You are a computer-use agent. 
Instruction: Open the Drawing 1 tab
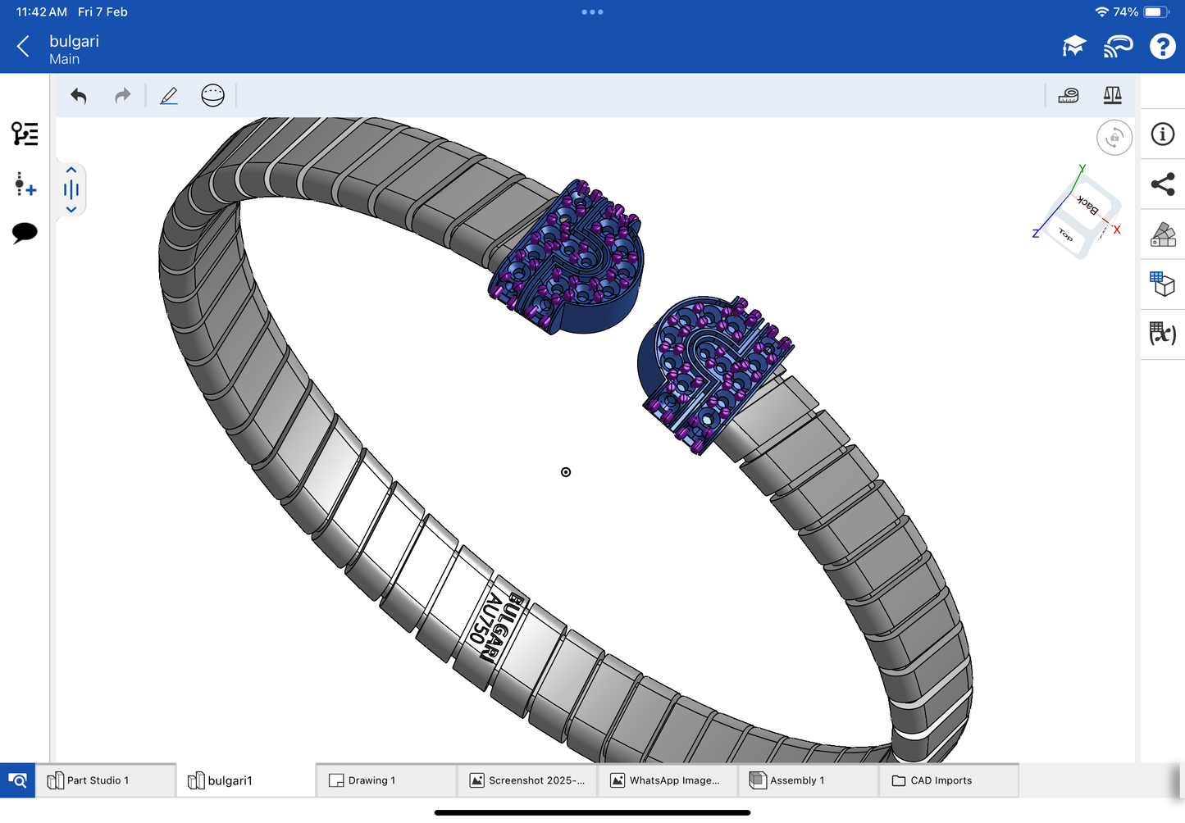(x=385, y=780)
